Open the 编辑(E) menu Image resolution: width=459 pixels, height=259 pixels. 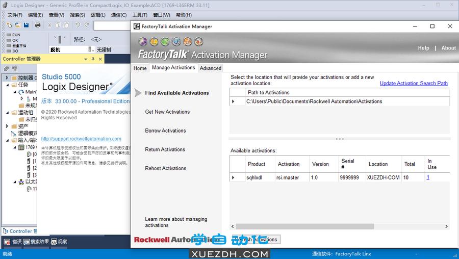[35, 15]
